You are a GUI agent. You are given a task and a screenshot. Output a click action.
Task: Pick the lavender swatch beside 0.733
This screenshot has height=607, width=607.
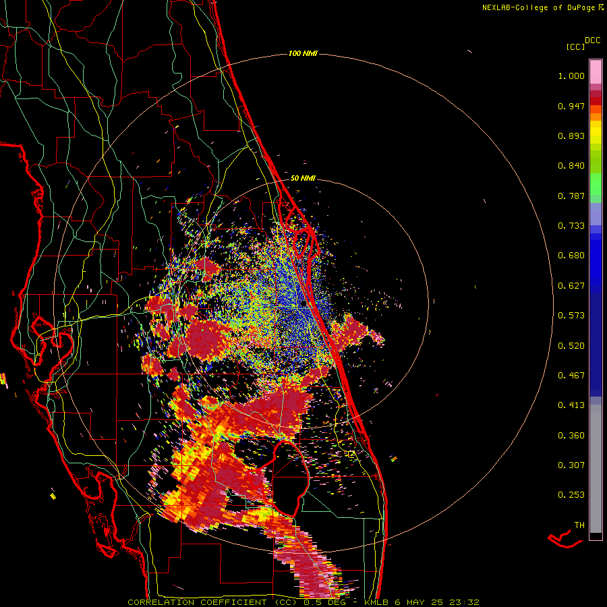pos(596,214)
